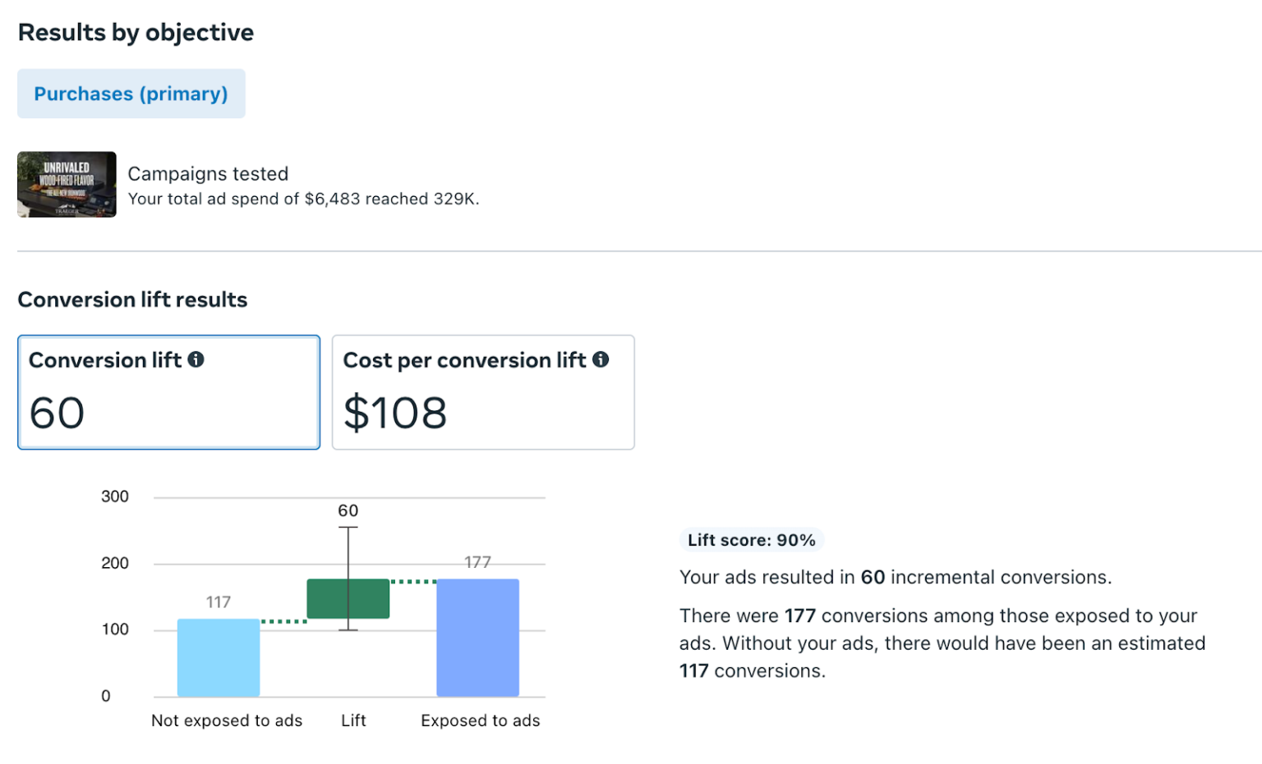Screen dimensions: 1262x764
Task: Click the Results by objective heading
Action: (136, 32)
